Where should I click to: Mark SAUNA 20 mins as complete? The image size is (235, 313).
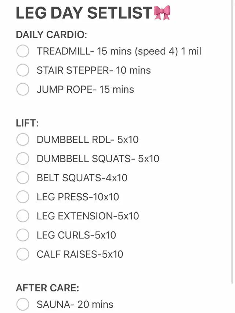[x=23, y=305]
